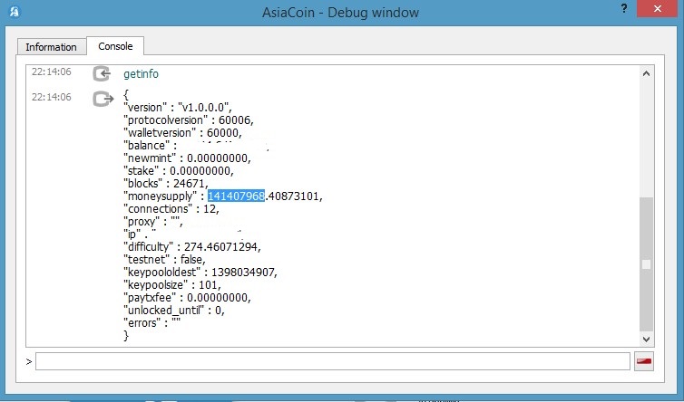The height and width of the screenshot is (402, 684).
Task: Click the red clear console button
Action: [x=644, y=361]
